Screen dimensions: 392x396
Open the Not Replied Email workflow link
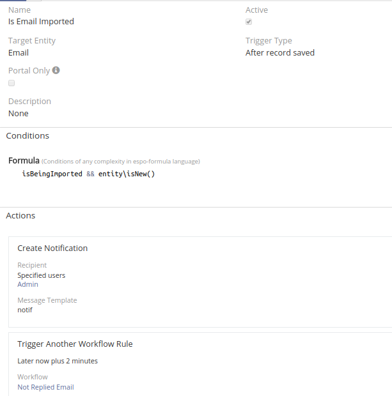(45, 387)
